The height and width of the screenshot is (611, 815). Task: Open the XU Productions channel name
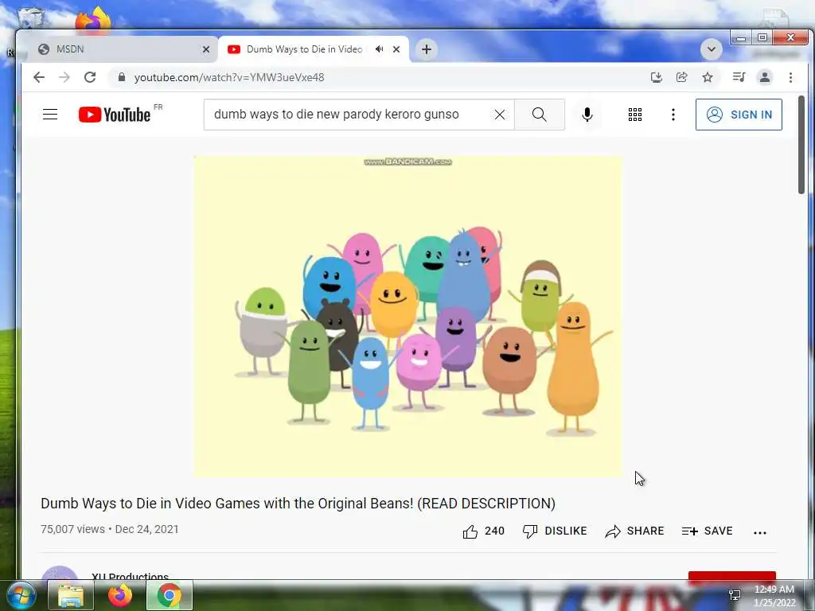point(130,577)
